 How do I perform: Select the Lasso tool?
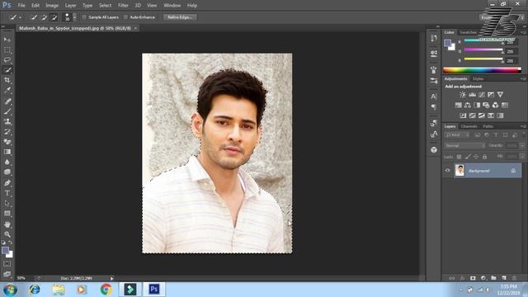pos(7,60)
